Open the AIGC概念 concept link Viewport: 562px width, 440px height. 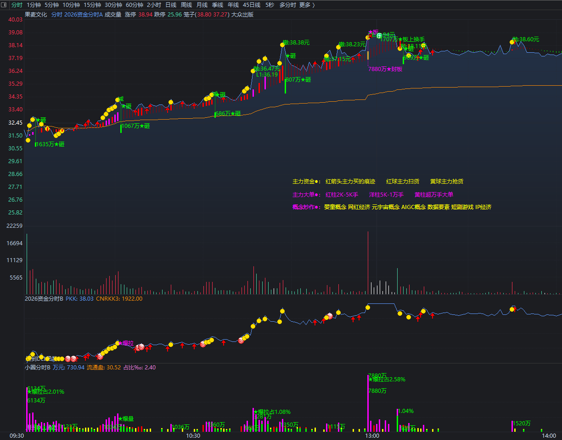413,207
